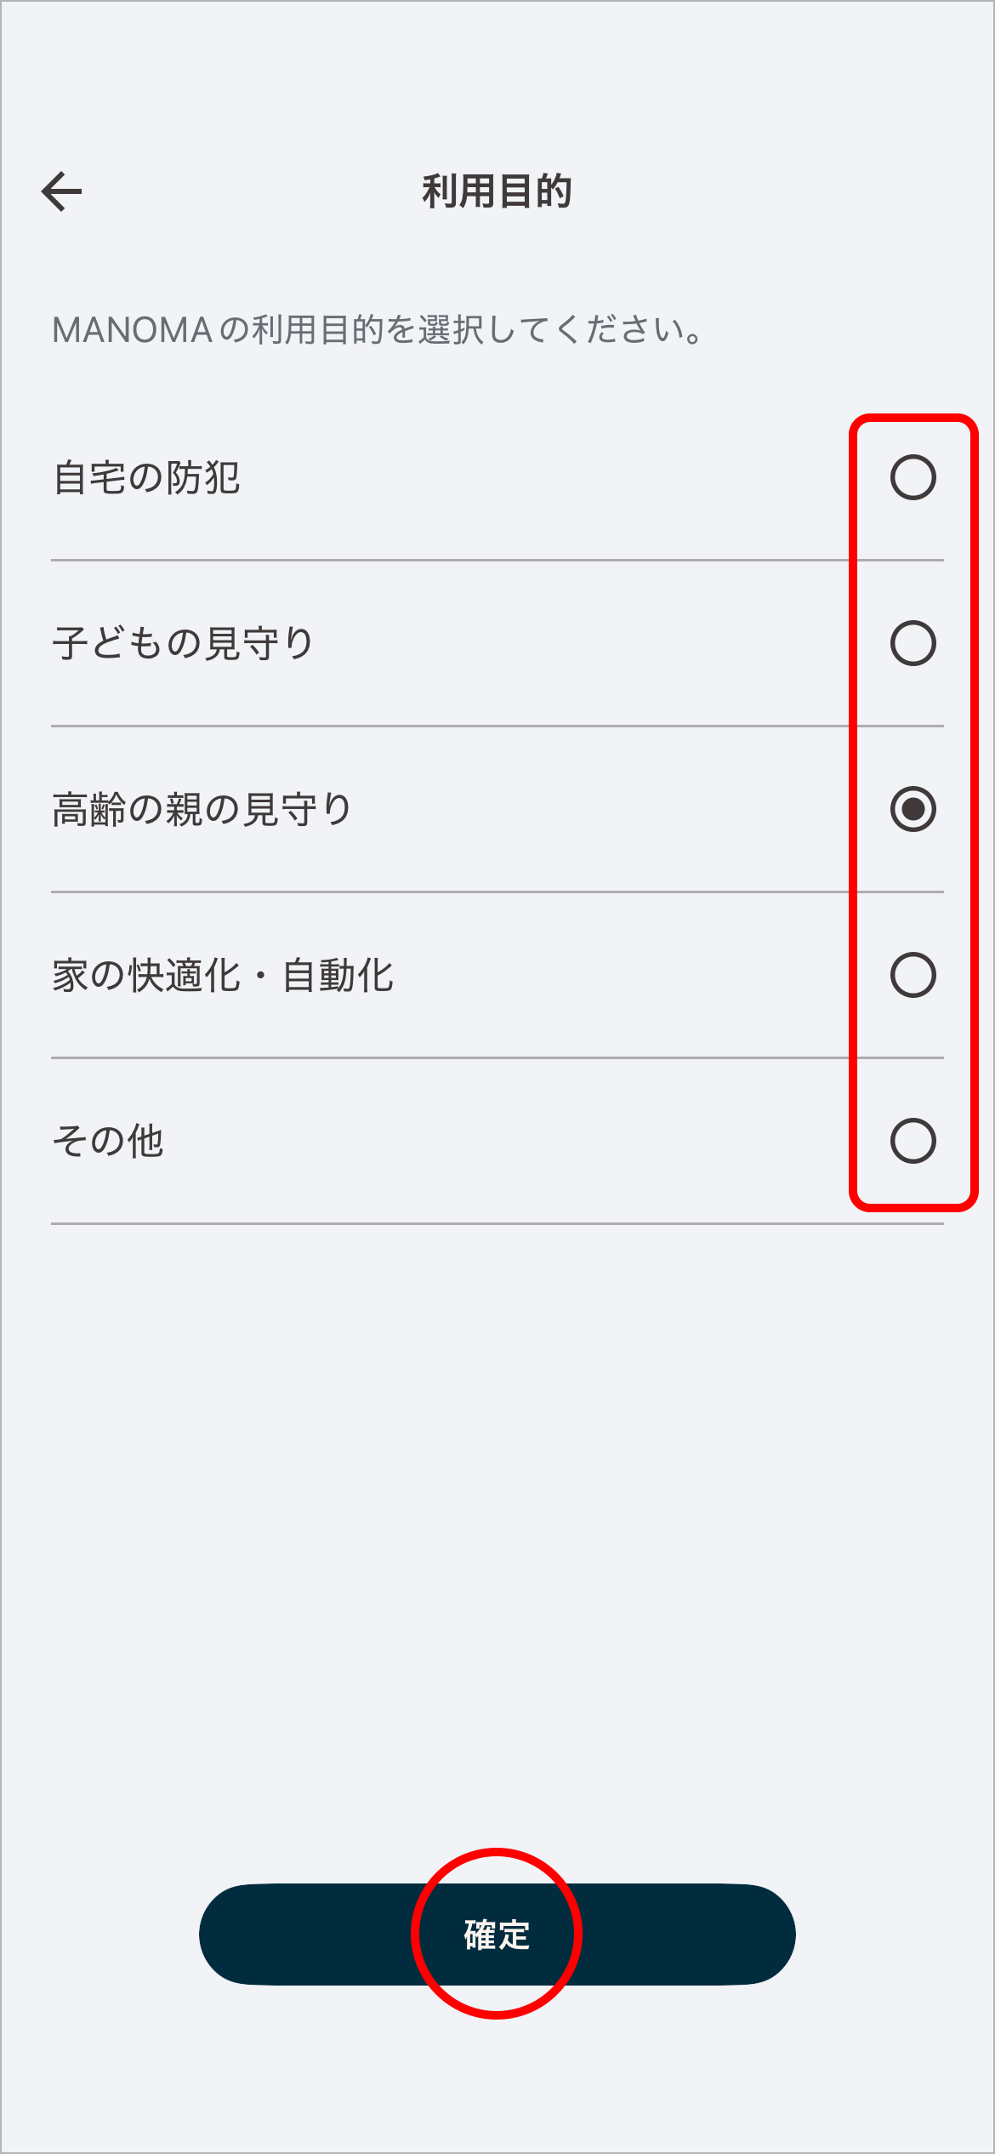The height and width of the screenshot is (2154, 995).
Task: Select the 家の快適化・自動化 radio button
Action: 913,975
